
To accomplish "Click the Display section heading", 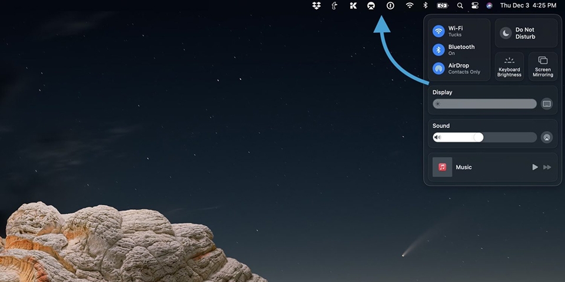I will [442, 92].
